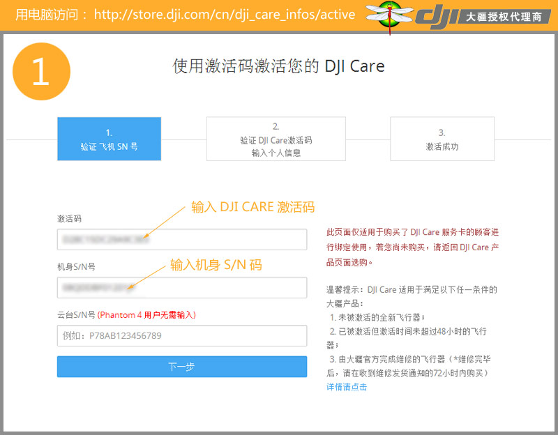Select step 1 验证飞机 SN 号 tab
The image size is (558, 435).
pos(110,139)
